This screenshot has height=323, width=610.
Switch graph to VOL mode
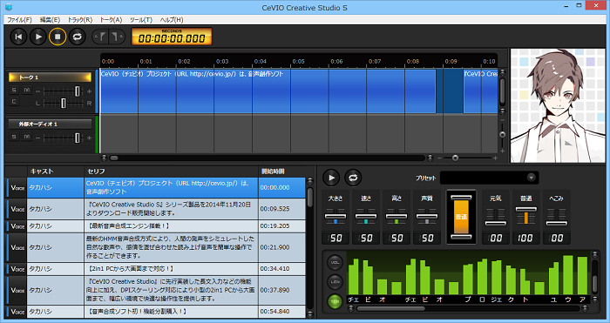tap(335, 262)
